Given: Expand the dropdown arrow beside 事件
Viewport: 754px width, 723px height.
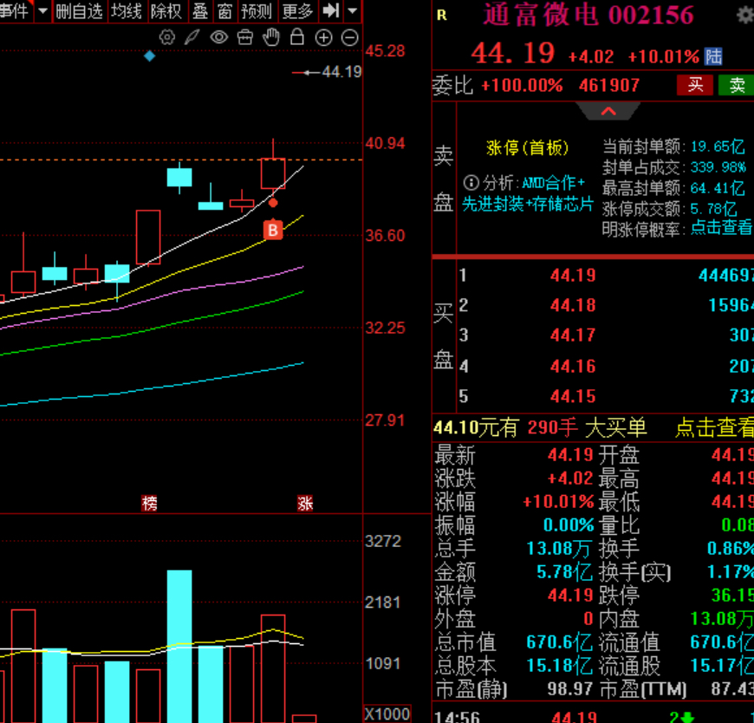Looking at the screenshot, I should click(42, 10).
